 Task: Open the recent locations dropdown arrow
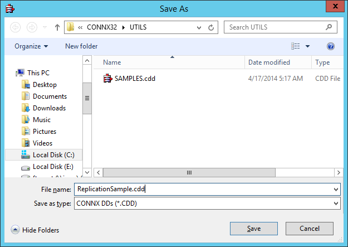click(x=45, y=27)
